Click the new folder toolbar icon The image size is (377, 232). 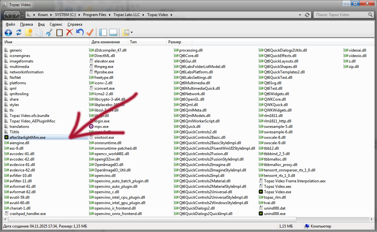(x=29, y=32)
